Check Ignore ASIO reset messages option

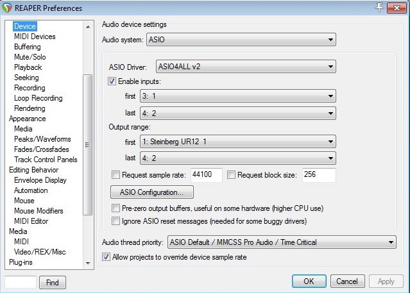pyautogui.click(x=115, y=221)
